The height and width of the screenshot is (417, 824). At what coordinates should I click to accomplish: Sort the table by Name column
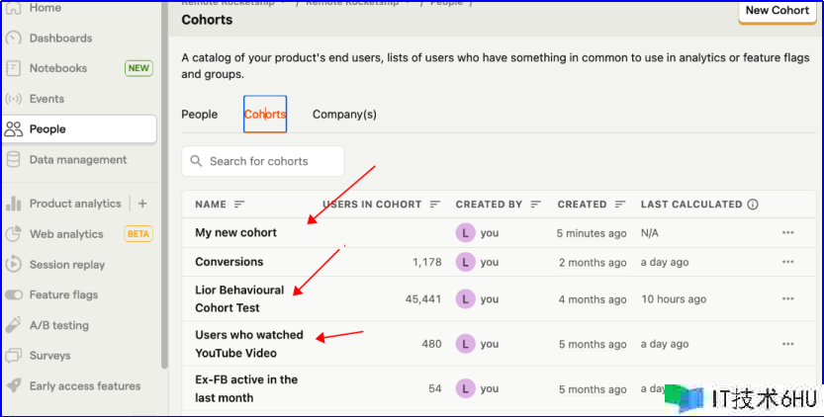[x=238, y=205]
